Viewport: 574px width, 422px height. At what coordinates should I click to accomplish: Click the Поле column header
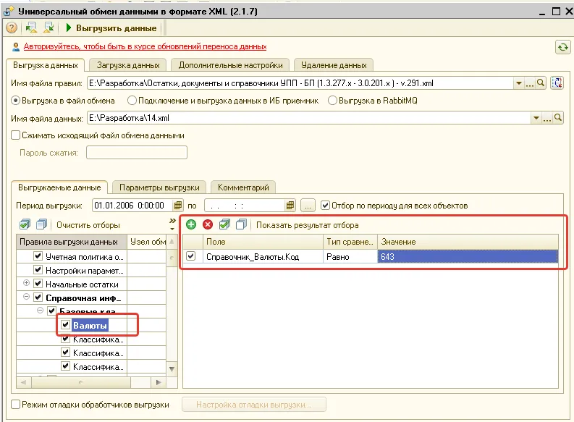click(x=263, y=242)
